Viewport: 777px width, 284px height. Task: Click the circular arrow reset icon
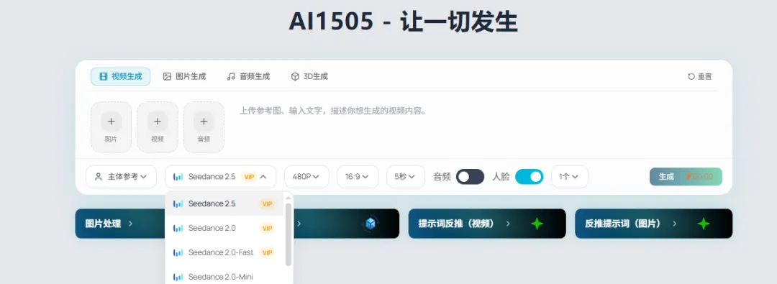pyautogui.click(x=691, y=76)
